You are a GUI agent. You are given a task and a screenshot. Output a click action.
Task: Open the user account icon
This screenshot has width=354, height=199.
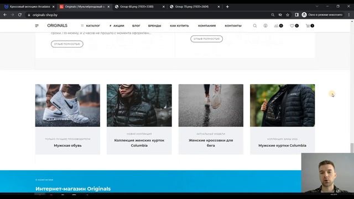(x=265, y=26)
